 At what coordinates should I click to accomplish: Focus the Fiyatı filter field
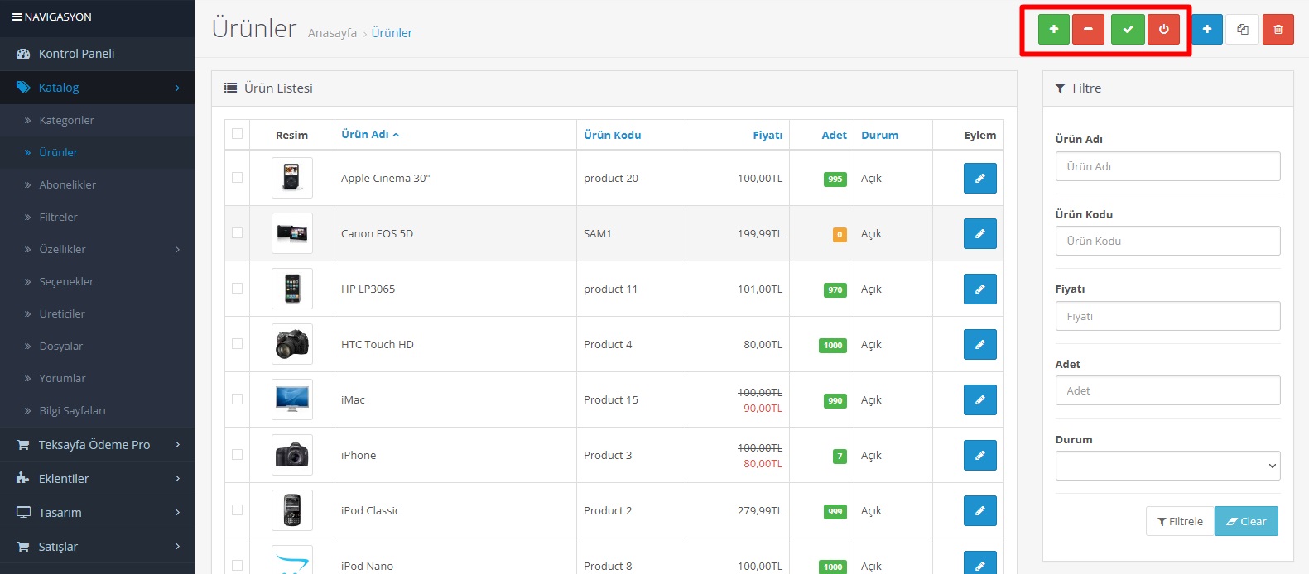coord(1167,316)
